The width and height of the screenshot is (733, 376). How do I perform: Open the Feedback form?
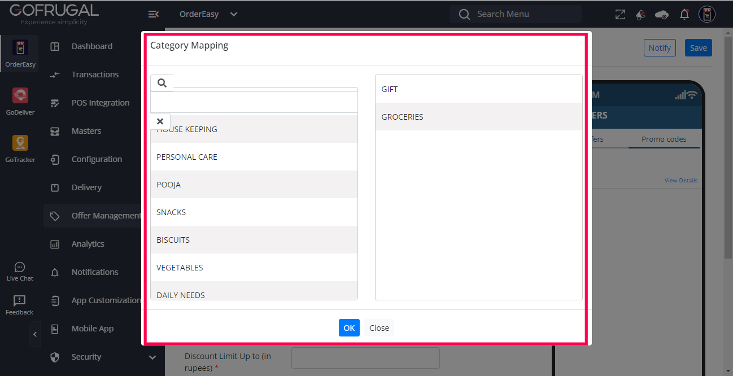tap(20, 305)
